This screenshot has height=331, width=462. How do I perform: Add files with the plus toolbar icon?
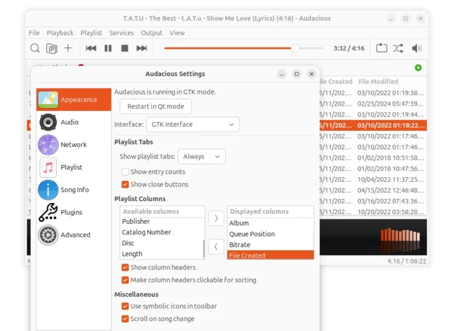point(68,48)
